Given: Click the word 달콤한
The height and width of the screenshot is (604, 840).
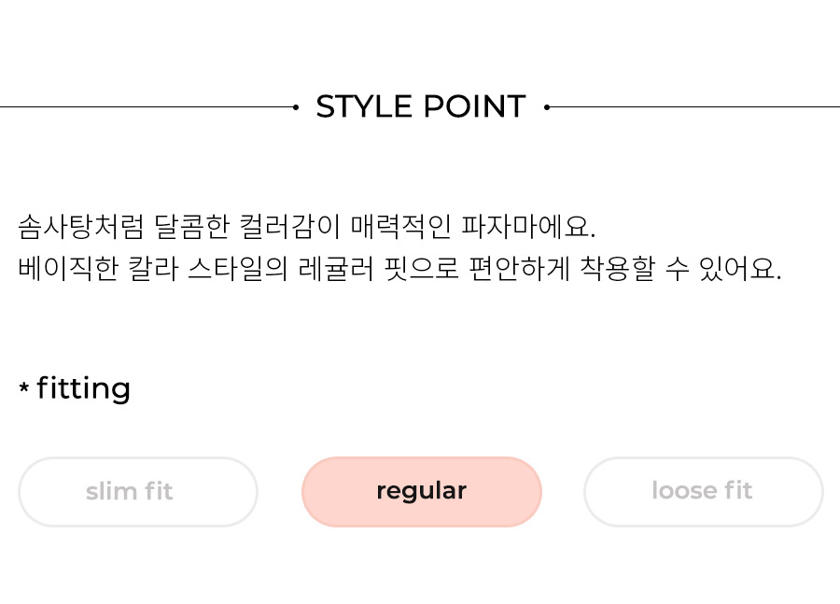Looking at the screenshot, I should point(191,226).
